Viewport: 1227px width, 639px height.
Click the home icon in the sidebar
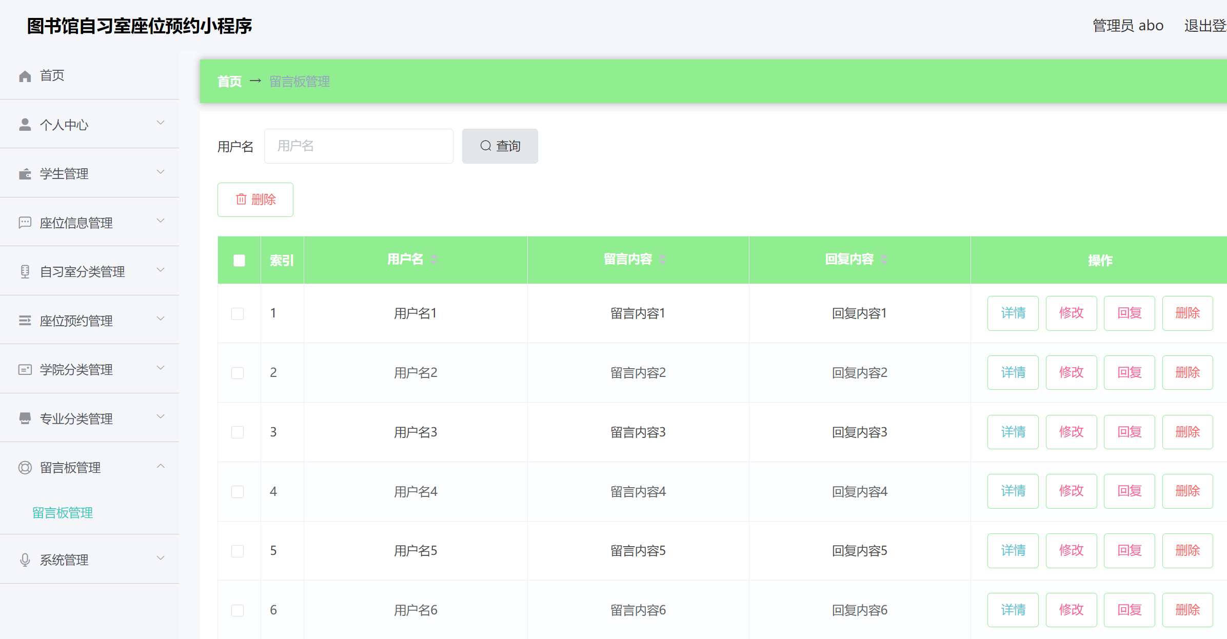(x=25, y=76)
